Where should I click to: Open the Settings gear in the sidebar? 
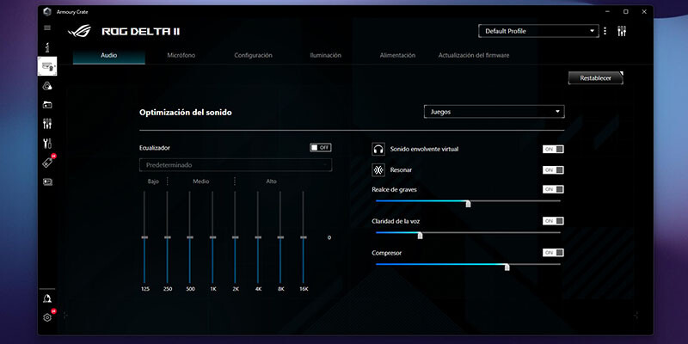pyautogui.click(x=48, y=316)
